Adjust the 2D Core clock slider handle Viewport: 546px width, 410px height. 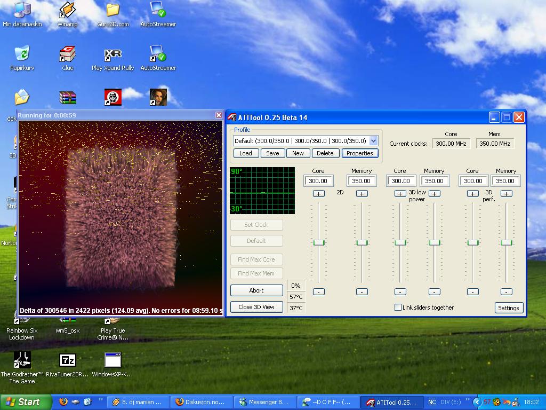(319, 243)
